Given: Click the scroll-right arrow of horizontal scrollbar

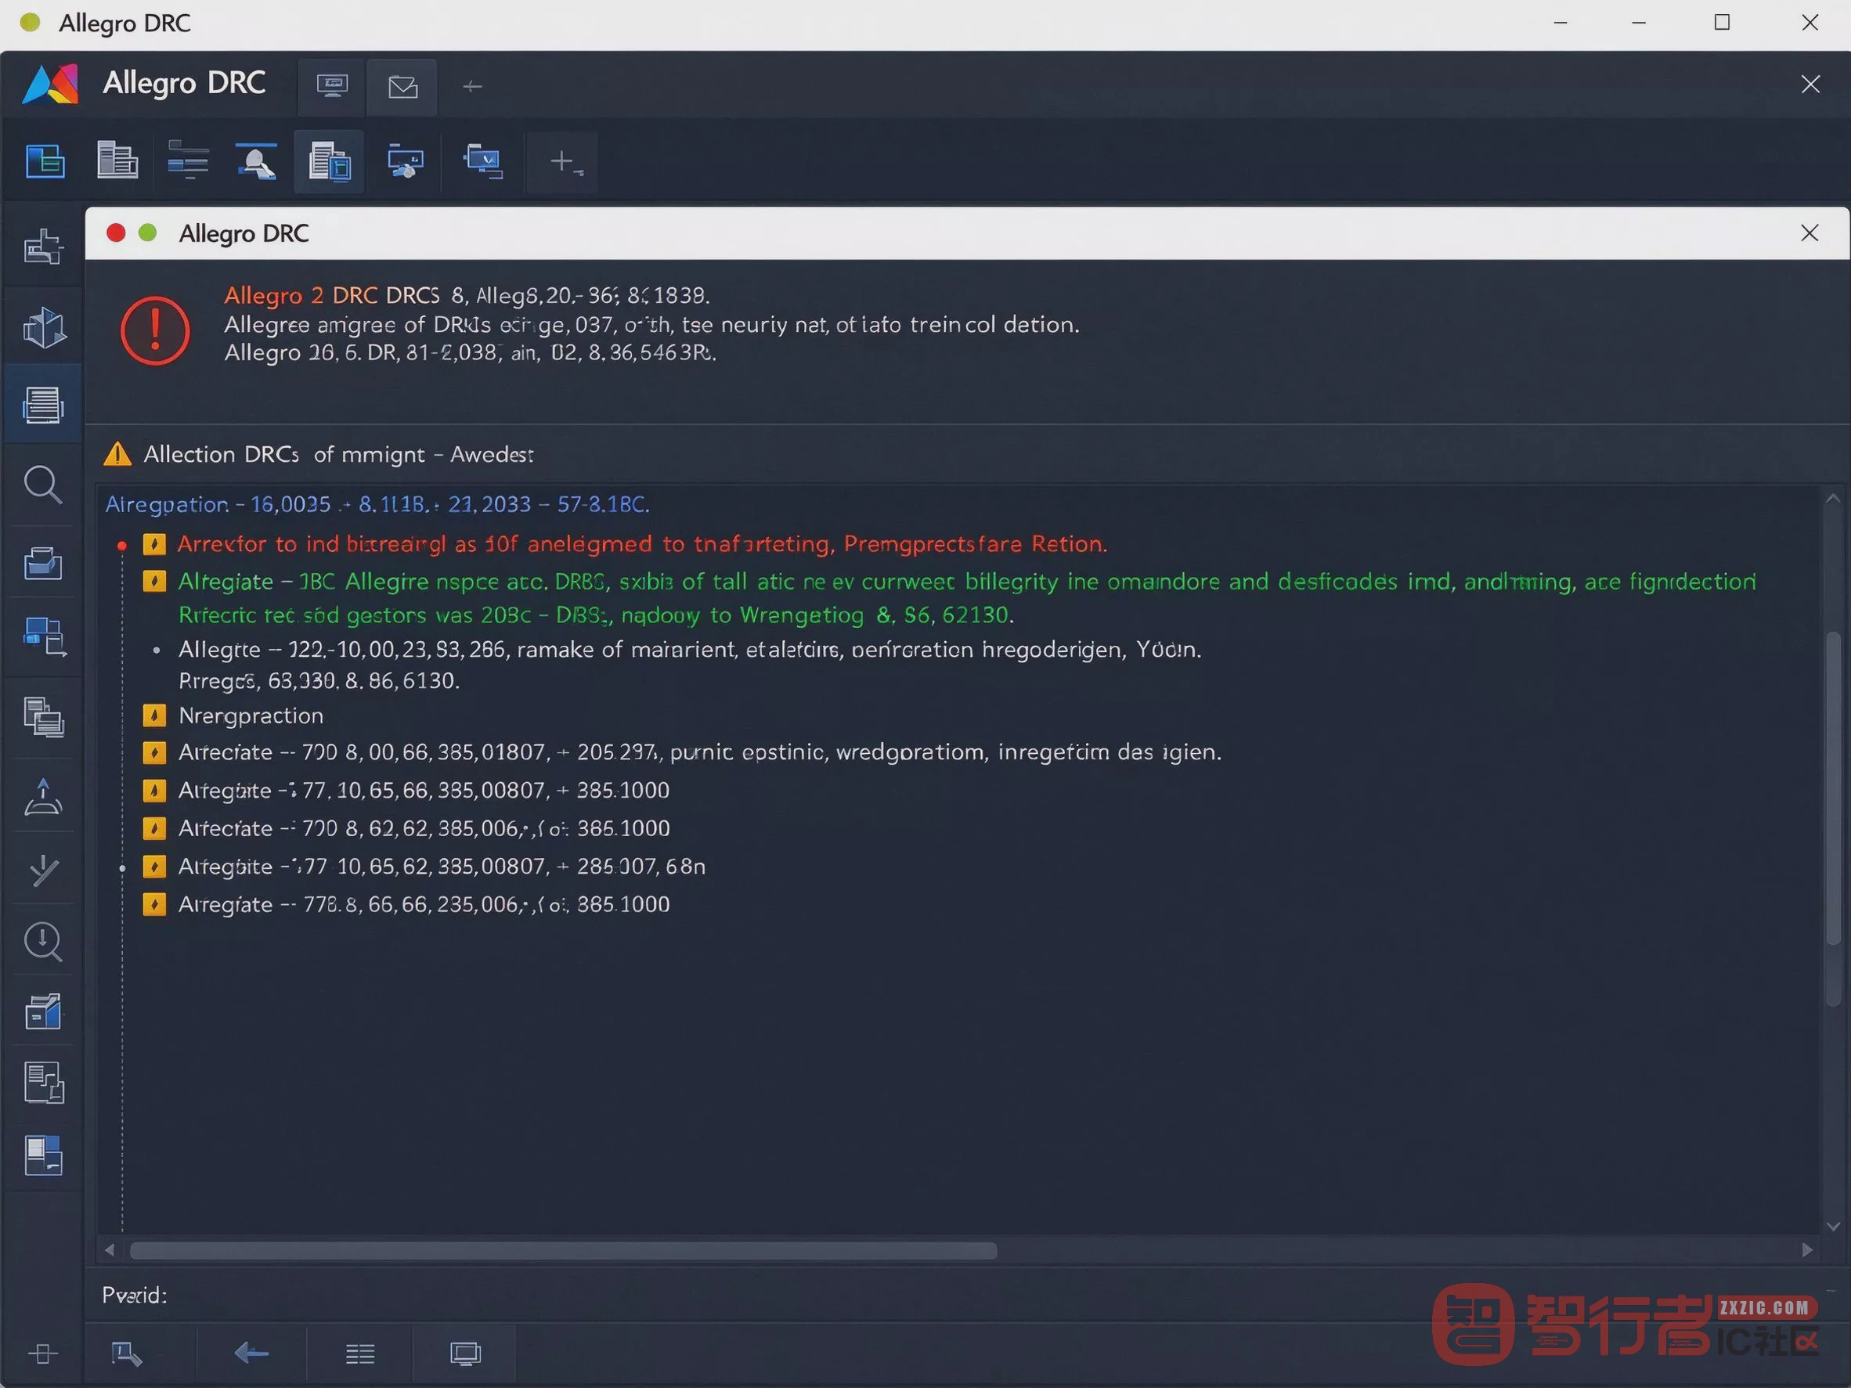Looking at the screenshot, I should tap(1807, 1250).
